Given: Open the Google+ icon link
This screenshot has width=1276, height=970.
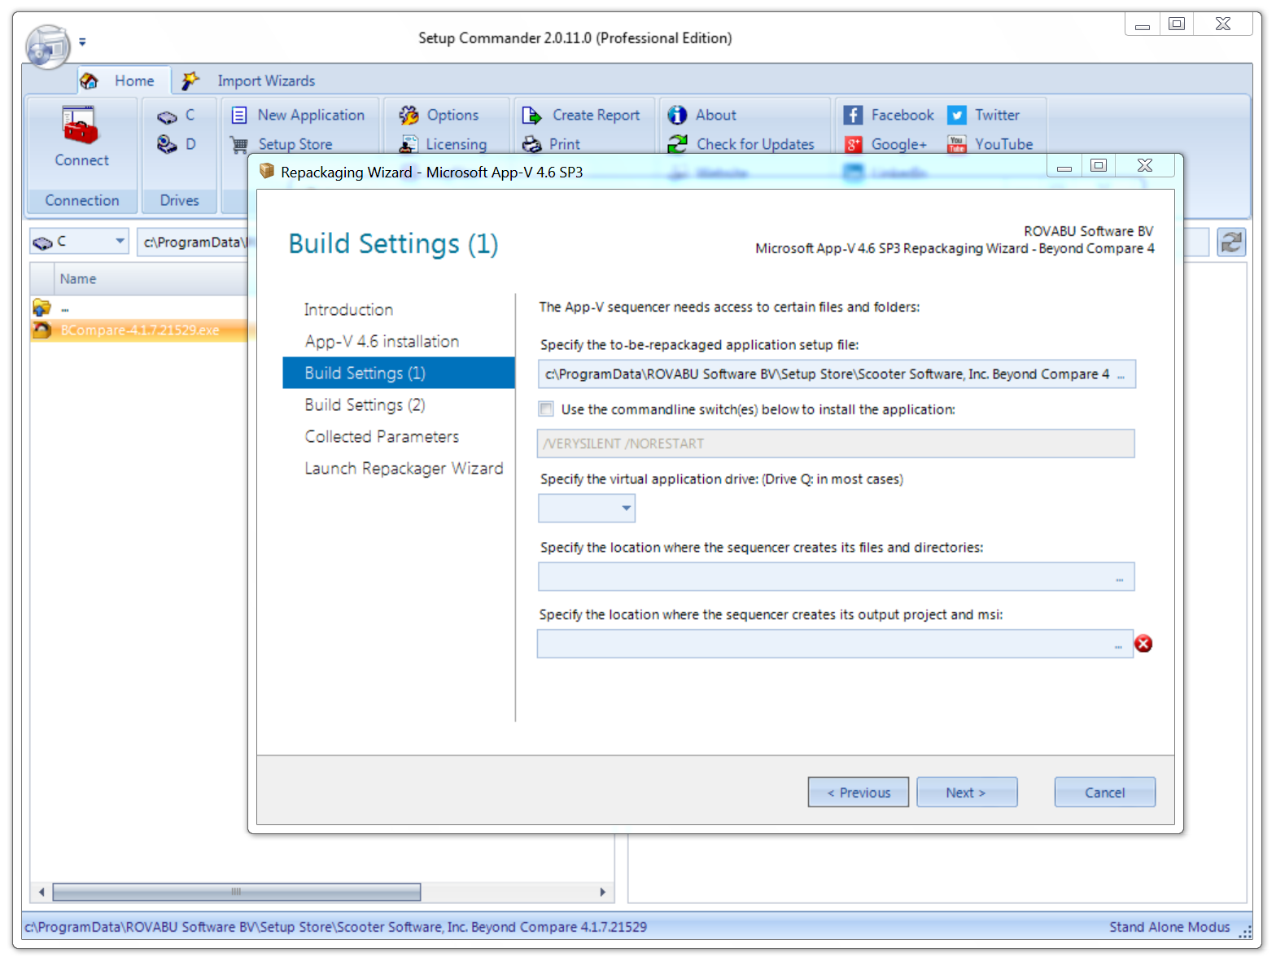Looking at the screenshot, I should point(853,145).
